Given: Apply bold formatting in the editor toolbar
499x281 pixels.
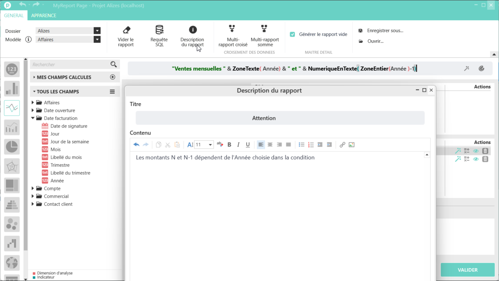Looking at the screenshot, I should click(x=229, y=145).
